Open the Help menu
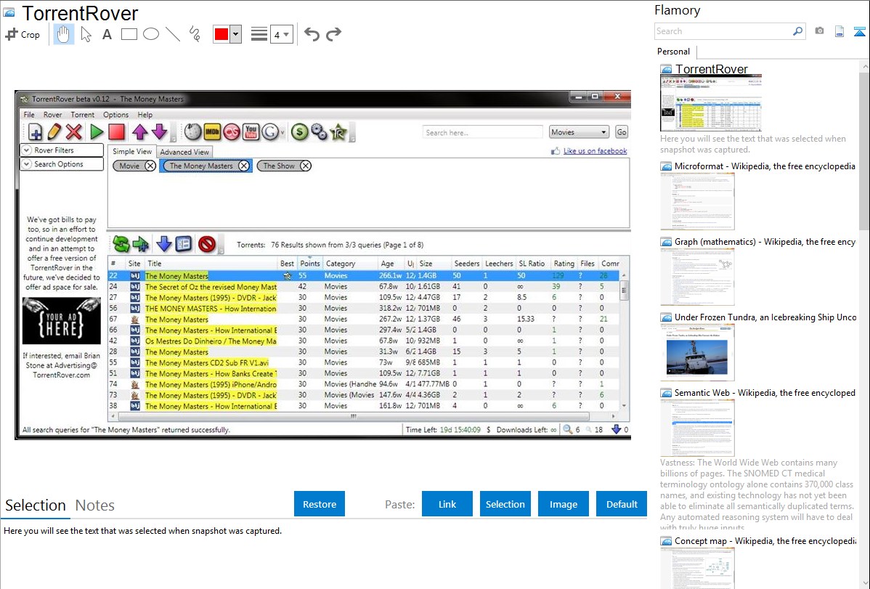870x589 pixels. [x=145, y=115]
